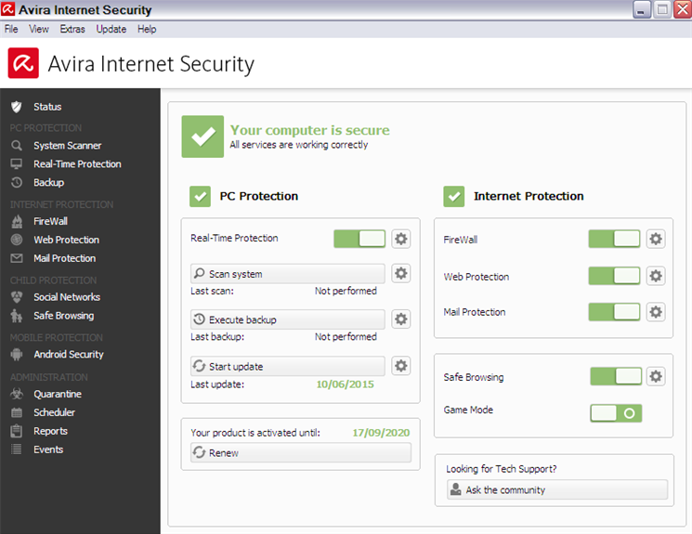Select System Scanner in sidebar
The width and height of the screenshot is (692, 534).
(x=67, y=146)
